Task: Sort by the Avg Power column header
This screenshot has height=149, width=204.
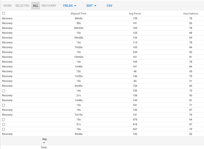Action: (135, 14)
